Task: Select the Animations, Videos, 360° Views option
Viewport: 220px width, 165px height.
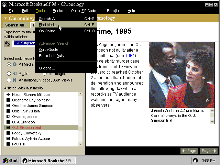Action: point(9,80)
